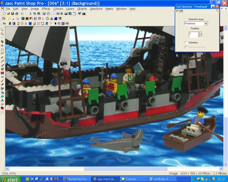
Task: Switch to the Freehand tool controls tab
Action: (x=178, y=11)
